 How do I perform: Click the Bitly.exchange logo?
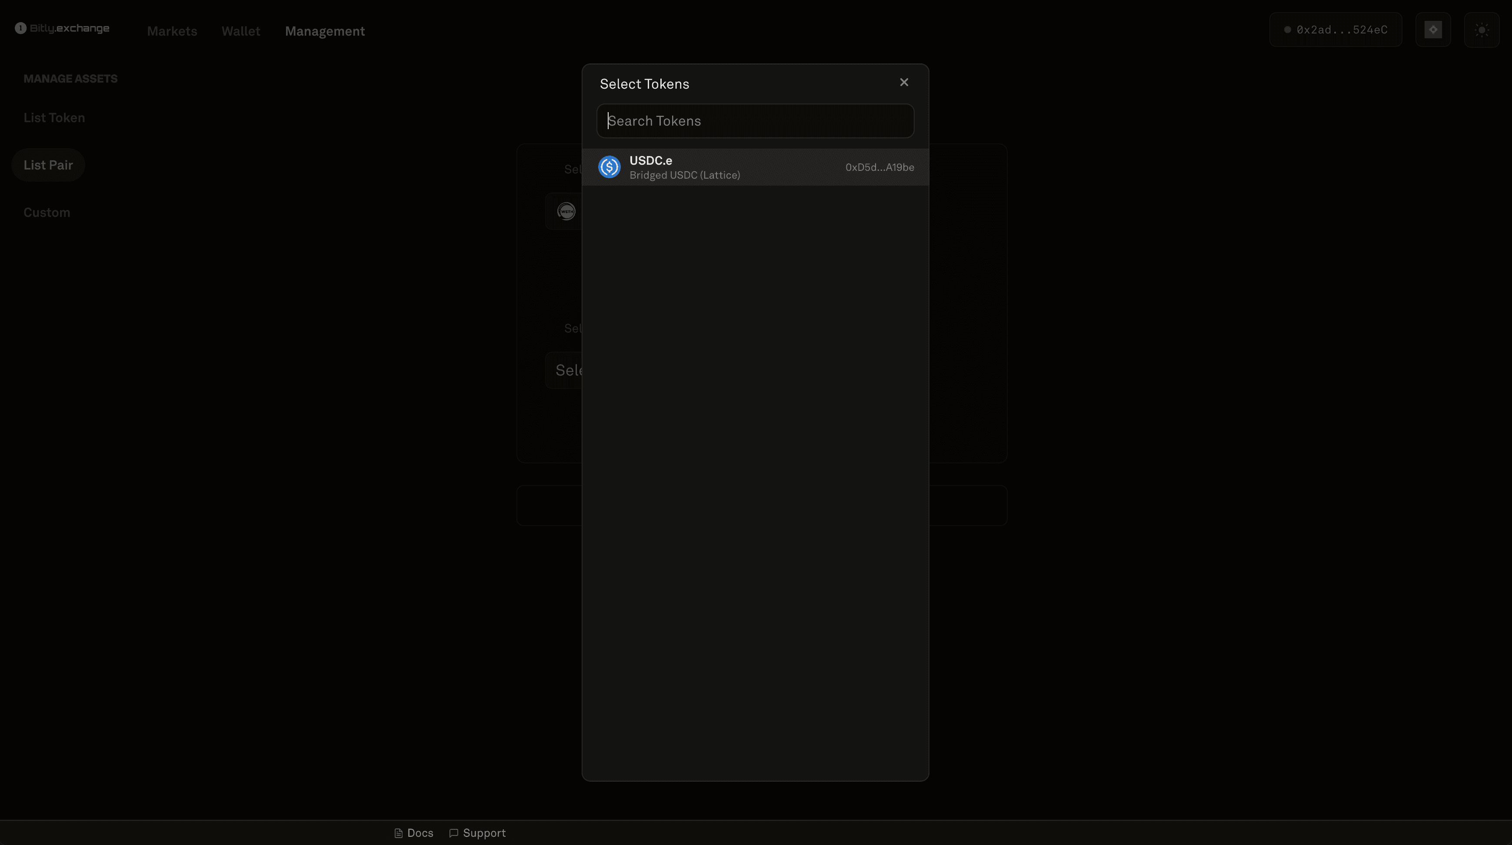[62, 28]
